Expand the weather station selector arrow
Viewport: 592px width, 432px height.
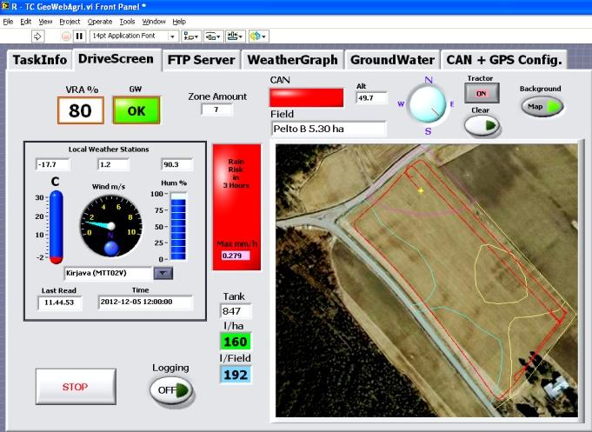(163, 273)
